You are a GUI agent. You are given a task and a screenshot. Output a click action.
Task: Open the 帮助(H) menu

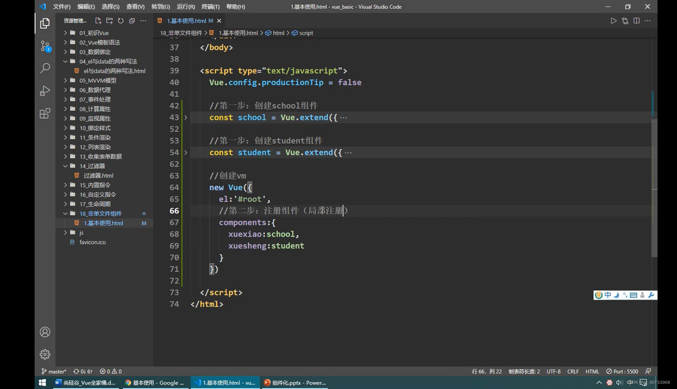pyautogui.click(x=235, y=6)
